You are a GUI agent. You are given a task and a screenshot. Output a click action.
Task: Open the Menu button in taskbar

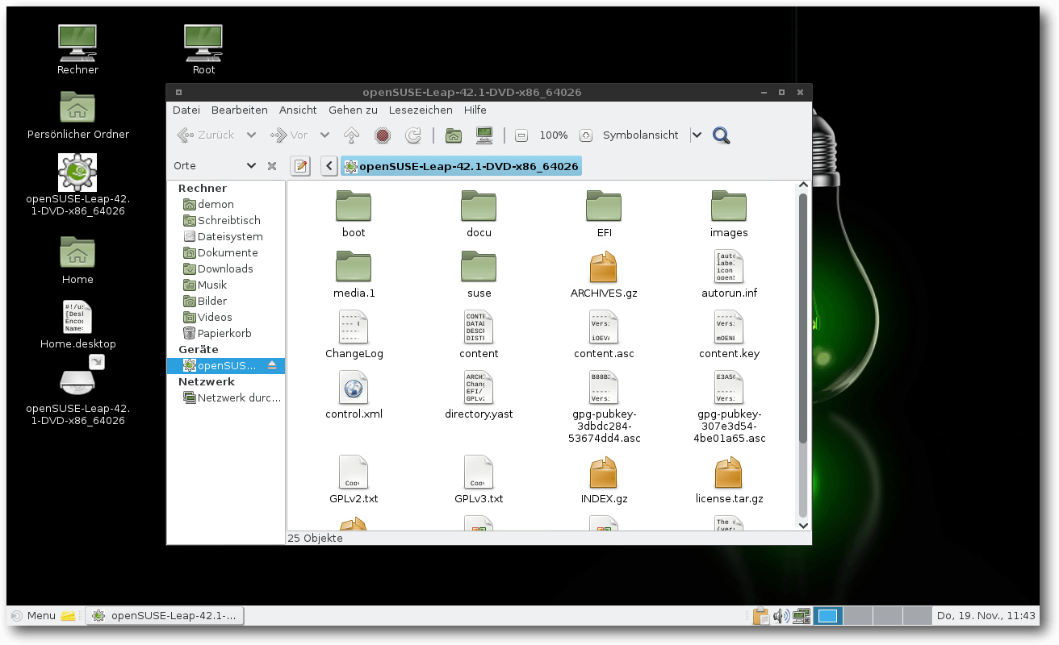[x=33, y=616]
